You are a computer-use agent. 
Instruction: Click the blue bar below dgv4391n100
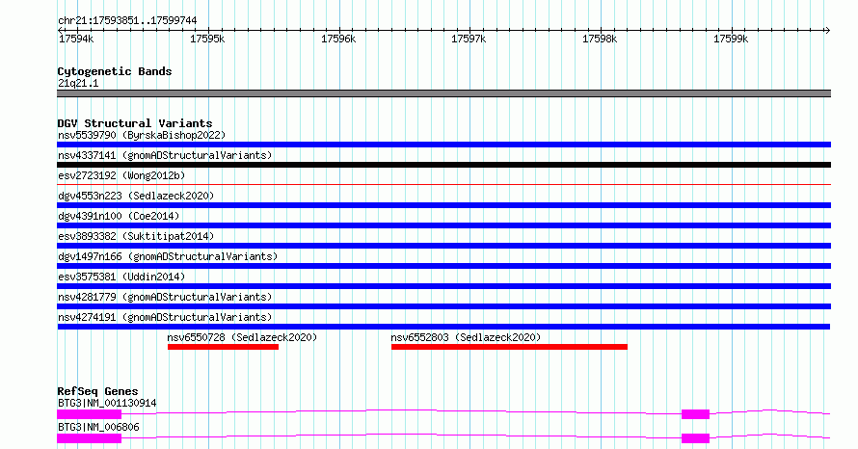(443, 225)
